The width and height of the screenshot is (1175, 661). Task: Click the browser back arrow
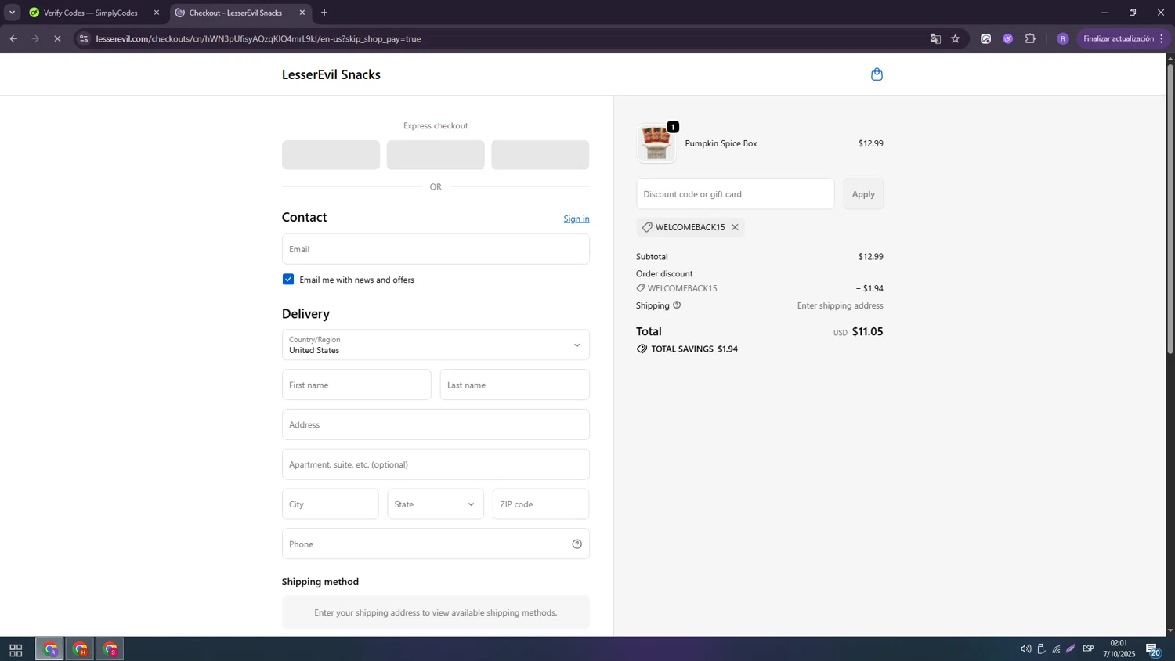point(13,38)
